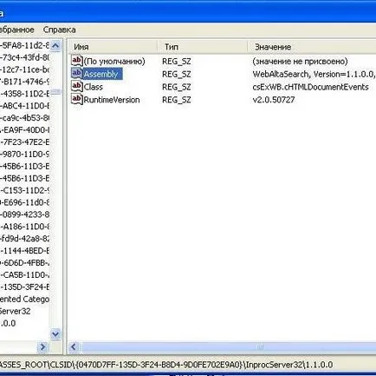Select tree key containing -CA5B-11D0
Image resolution: width=376 pixels, height=376 pixels.
click(x=24, y=274)
